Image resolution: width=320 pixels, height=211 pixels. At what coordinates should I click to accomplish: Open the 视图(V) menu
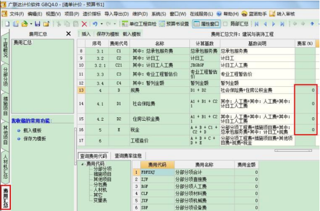coord(54,14)
